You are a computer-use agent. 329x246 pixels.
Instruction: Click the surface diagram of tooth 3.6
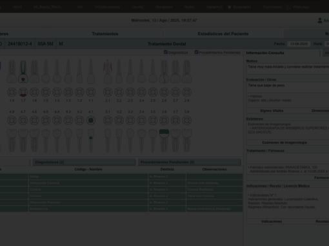coord(164,120)
